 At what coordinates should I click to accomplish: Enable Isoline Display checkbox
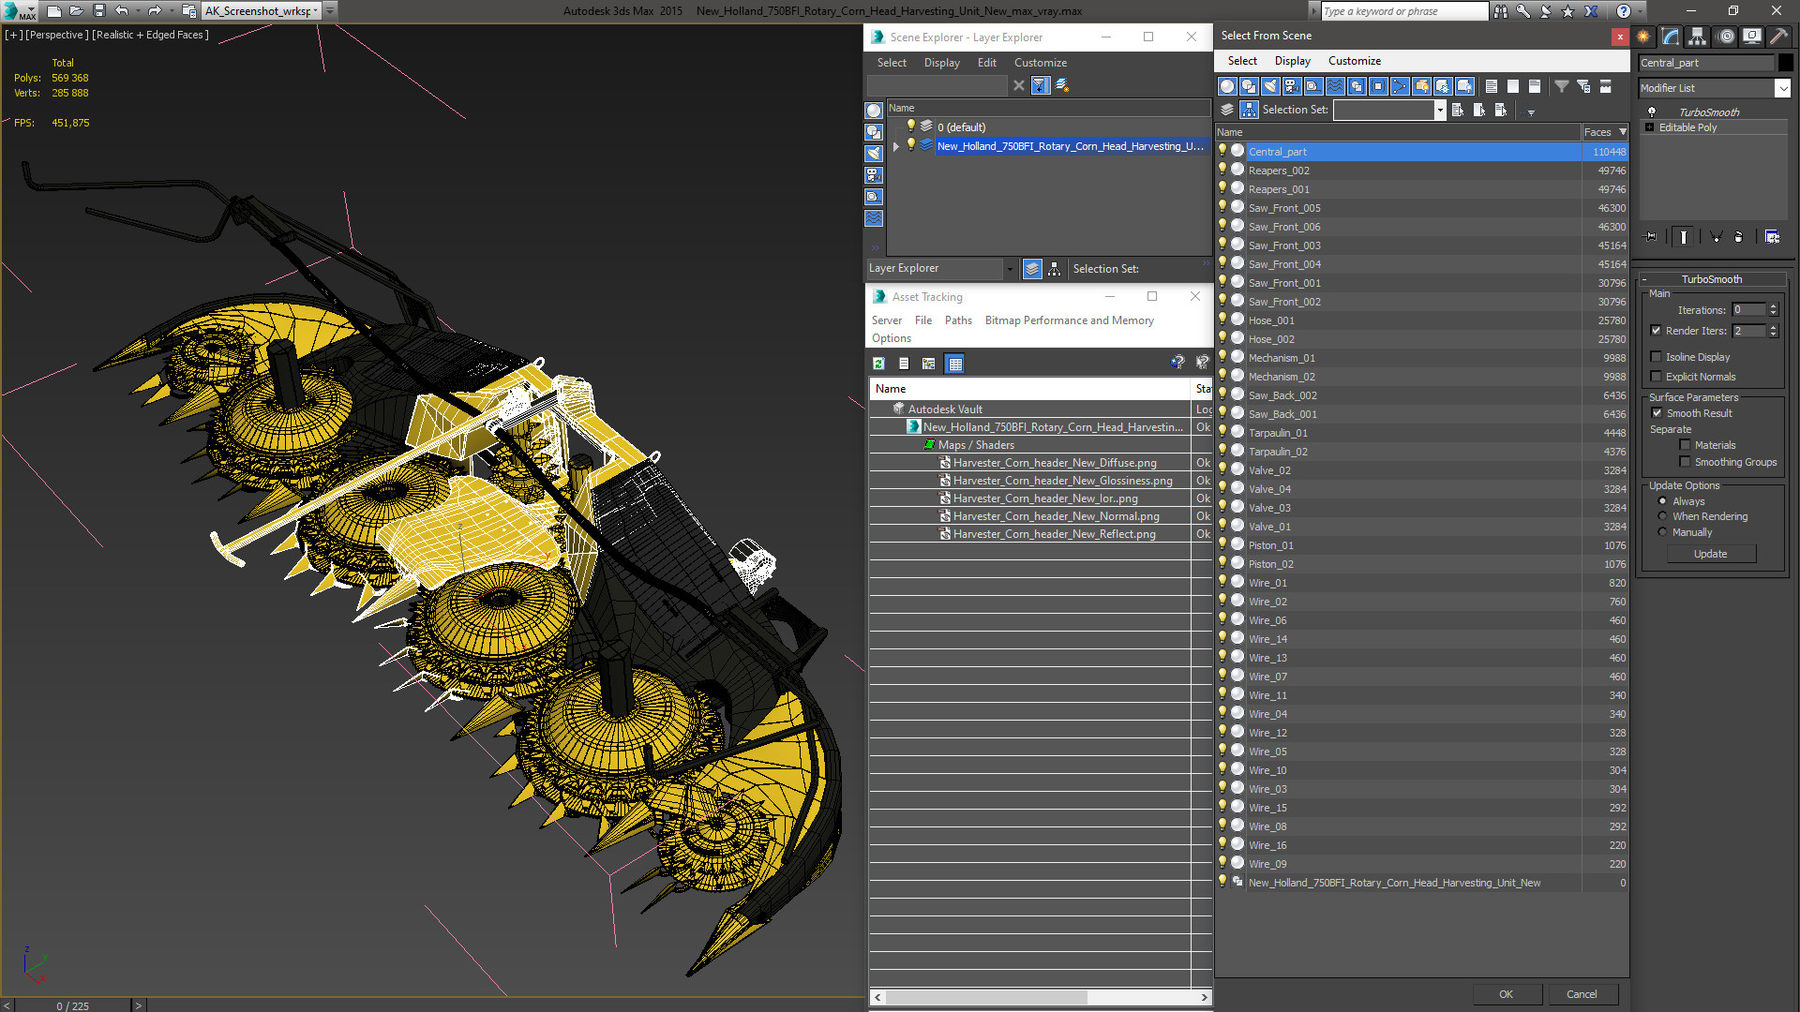1656,357
